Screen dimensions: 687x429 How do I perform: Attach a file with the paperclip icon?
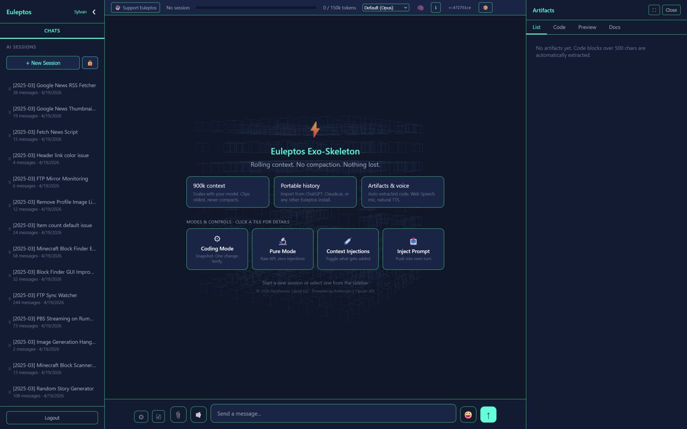click(x=178, y=415)
